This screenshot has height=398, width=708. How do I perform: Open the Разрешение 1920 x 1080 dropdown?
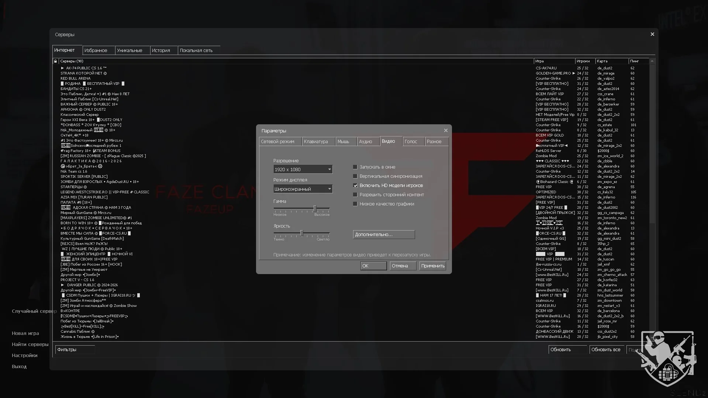pos(303,170)
